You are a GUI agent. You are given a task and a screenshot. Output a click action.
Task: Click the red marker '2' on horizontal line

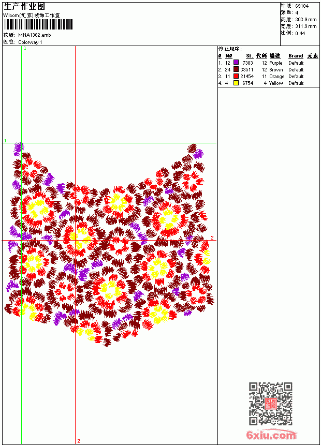212,238
